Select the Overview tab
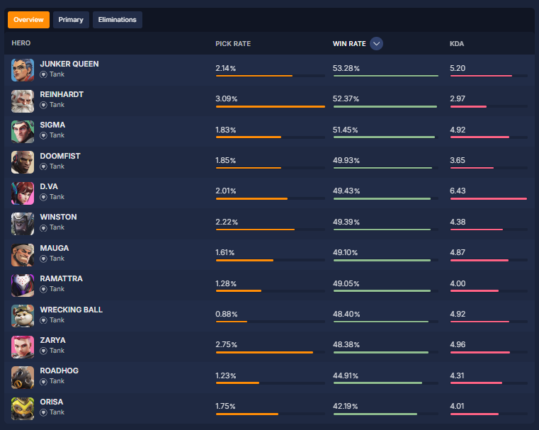This screenshot has height=430, width=539. [29, 20]
